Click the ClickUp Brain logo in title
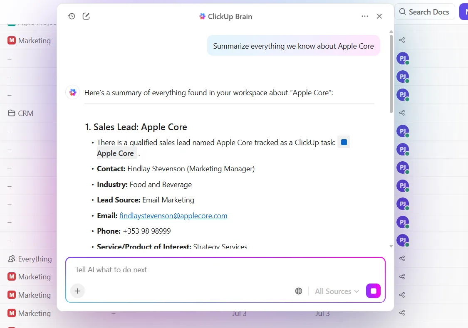 click(202, 16)
